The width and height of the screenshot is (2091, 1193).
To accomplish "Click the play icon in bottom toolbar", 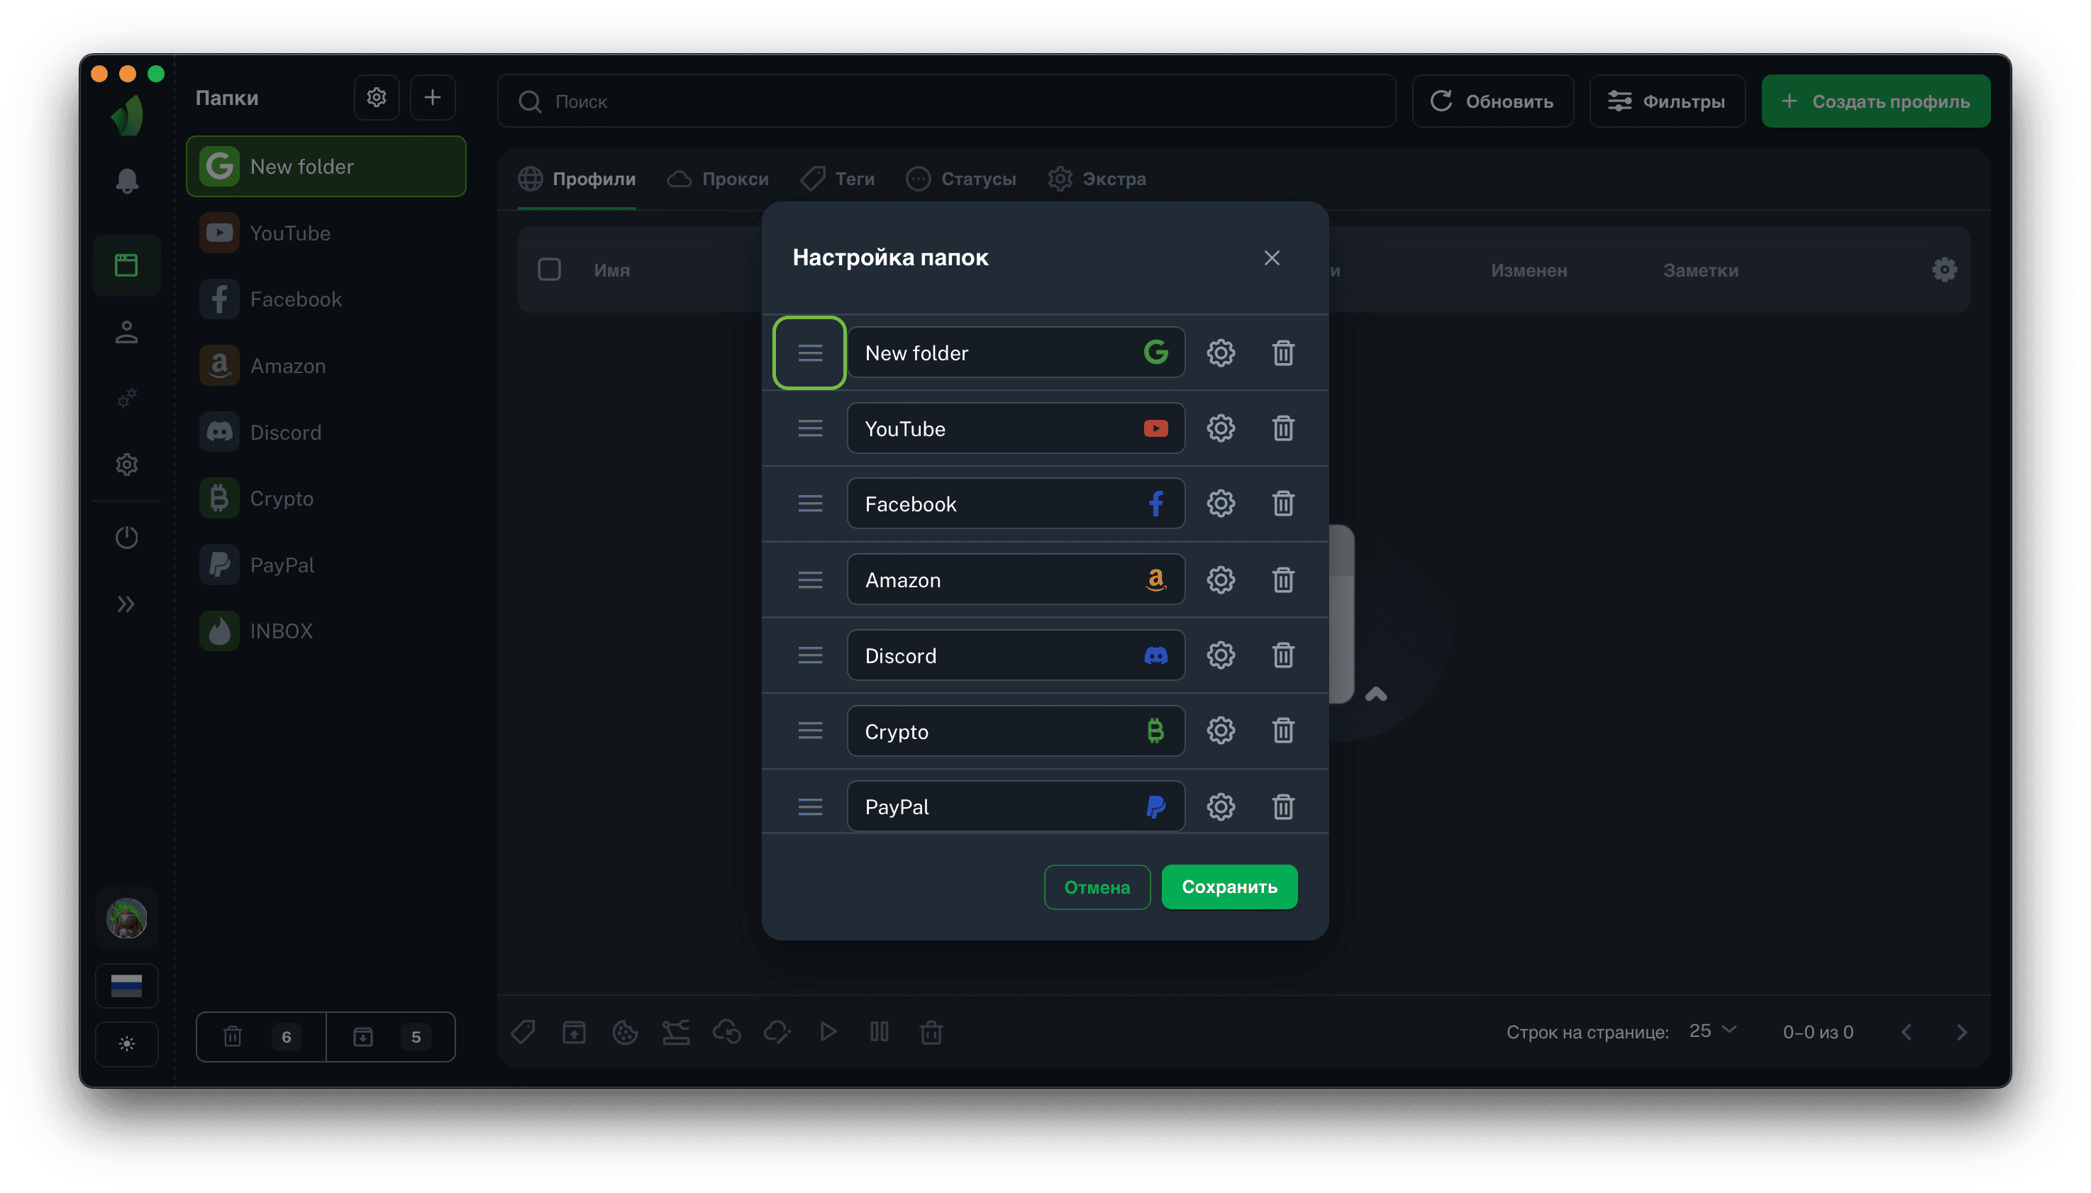I will (x=828, y=1031).
